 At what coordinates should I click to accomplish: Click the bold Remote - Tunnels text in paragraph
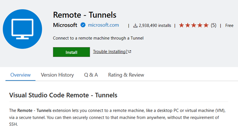coord(34,111)
